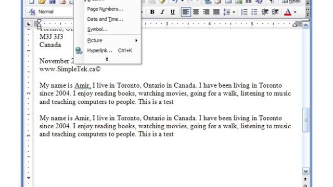Apply bulleted list formatting

tap(254, 12)
